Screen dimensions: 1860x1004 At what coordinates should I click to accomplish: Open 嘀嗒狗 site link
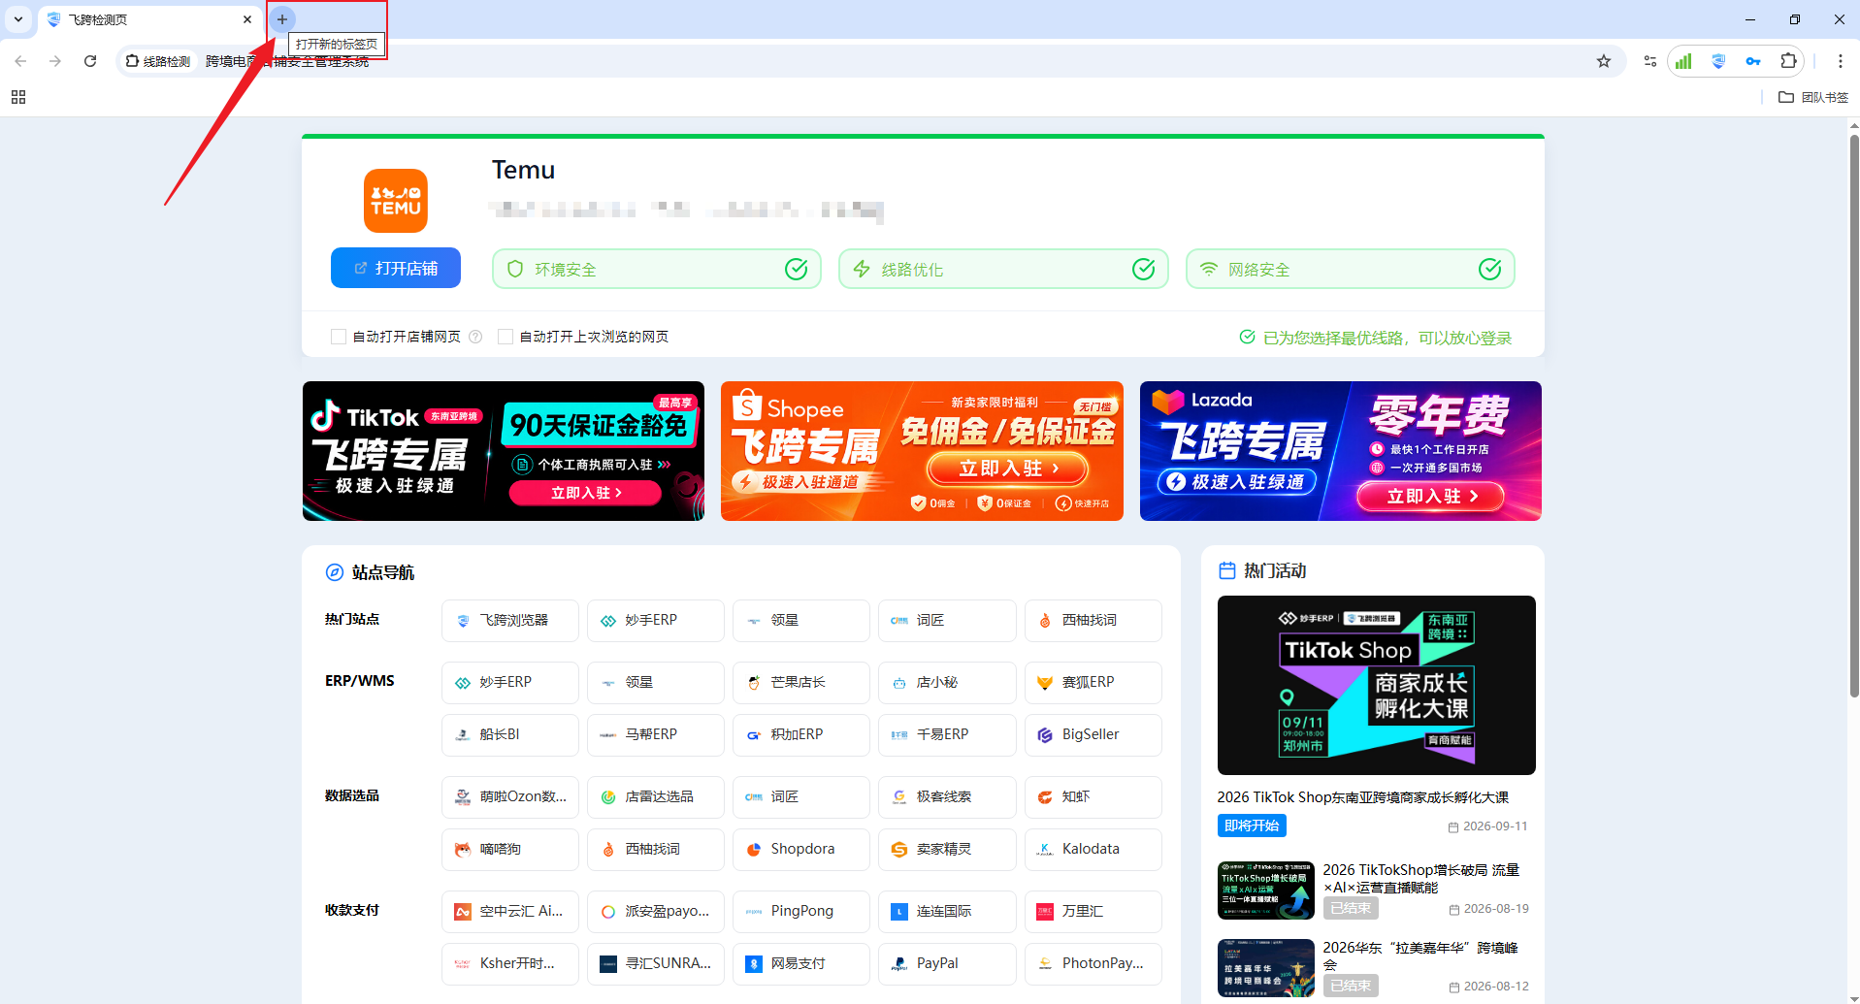click(x=510, y=850)
